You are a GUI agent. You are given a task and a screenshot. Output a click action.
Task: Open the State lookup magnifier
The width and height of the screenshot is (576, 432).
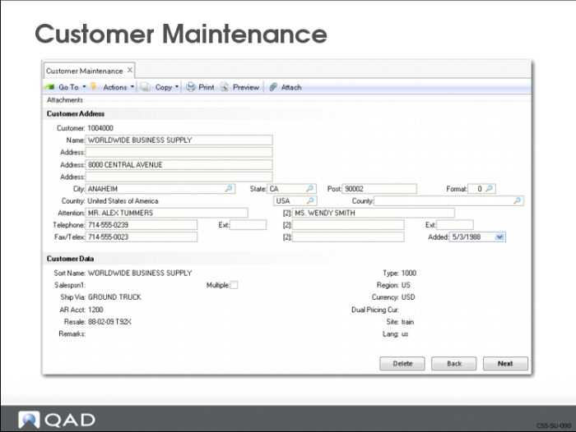pyautogui.click(x=310, y=189)
